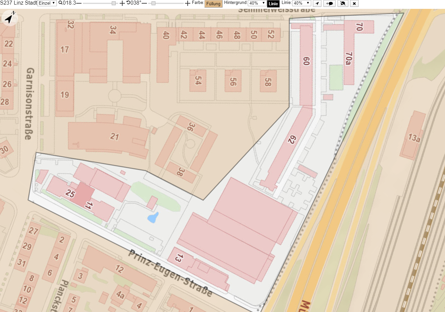Zoom in with the plus after zoom slider
The height and width of the screenshot is (312, 445).
coord(122,3)
